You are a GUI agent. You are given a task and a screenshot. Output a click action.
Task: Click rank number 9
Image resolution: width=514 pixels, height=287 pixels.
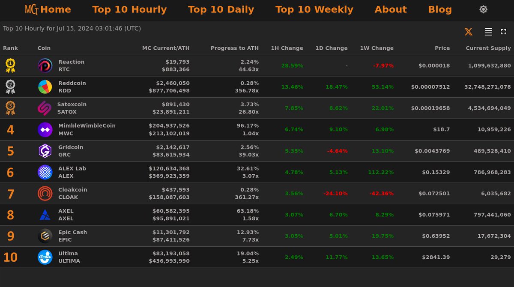10,236
